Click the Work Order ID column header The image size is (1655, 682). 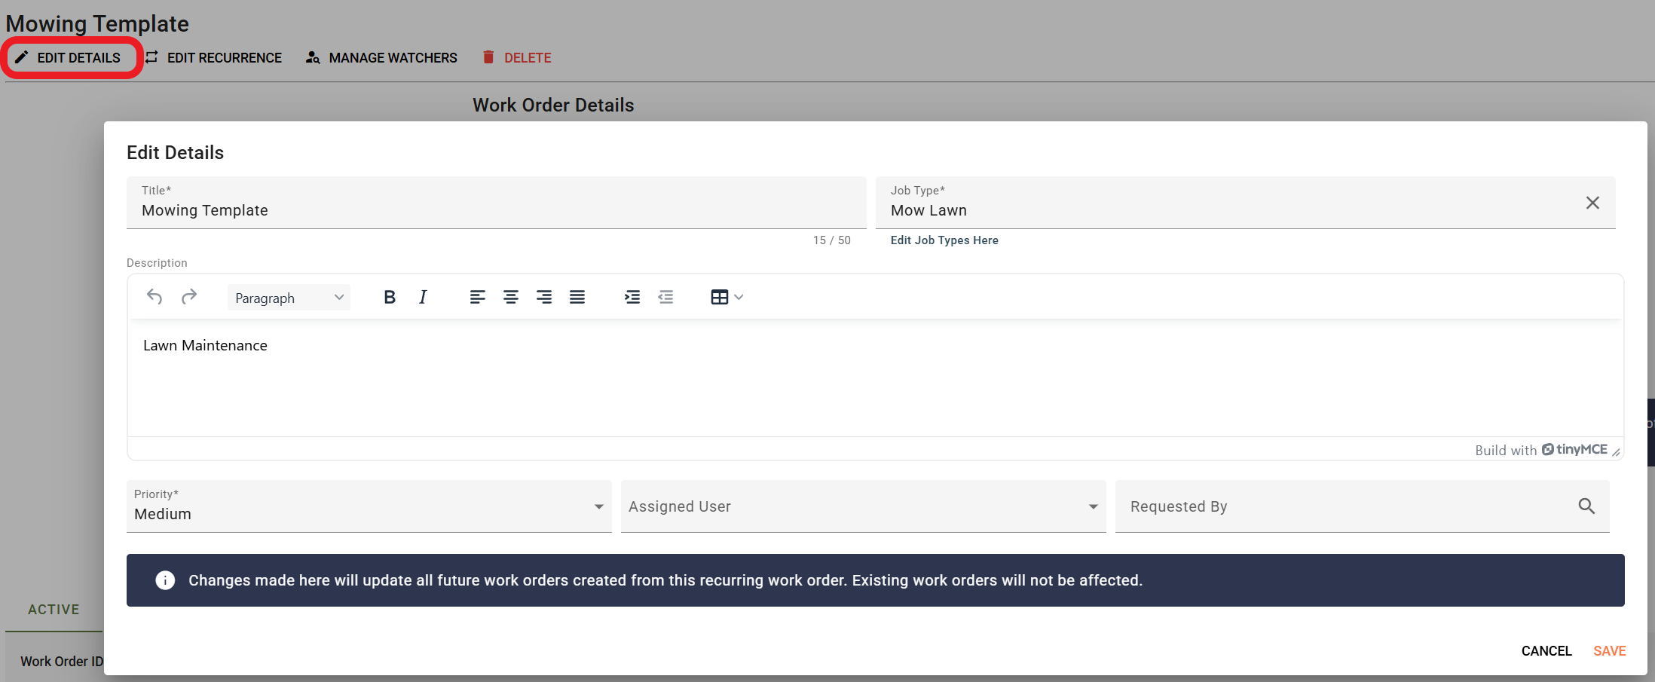[x=62, y=662]
